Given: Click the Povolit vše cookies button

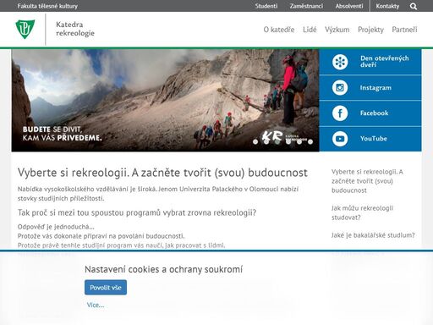Looking at the screenshot, I should pos(106,288).
